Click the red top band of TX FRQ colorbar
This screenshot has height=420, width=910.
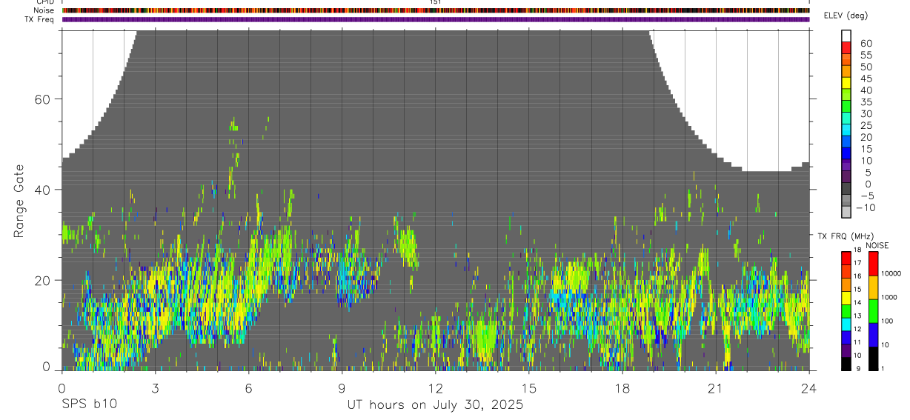[846, 258]
